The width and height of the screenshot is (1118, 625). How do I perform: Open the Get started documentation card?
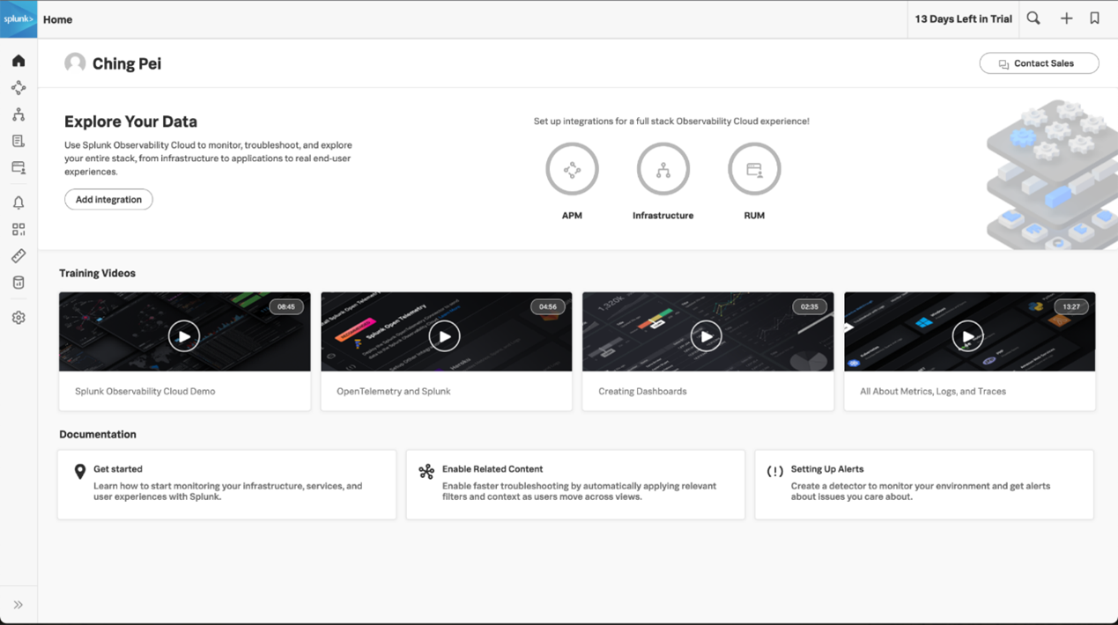226,484
